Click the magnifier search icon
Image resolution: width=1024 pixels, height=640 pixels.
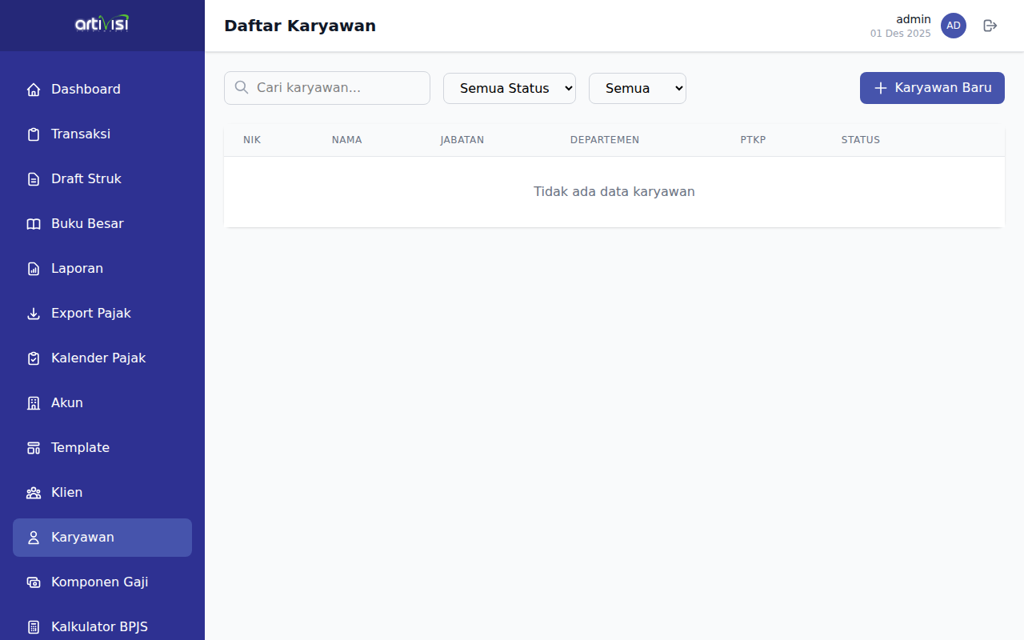pos(242,88)
